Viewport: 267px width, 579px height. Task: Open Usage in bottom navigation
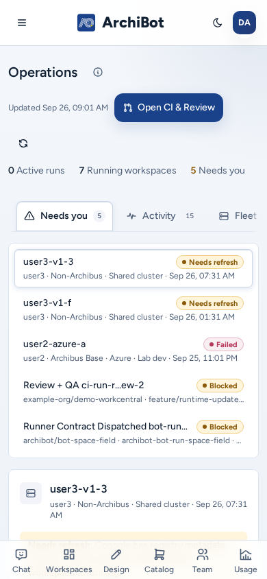click(x=246, y=560)
